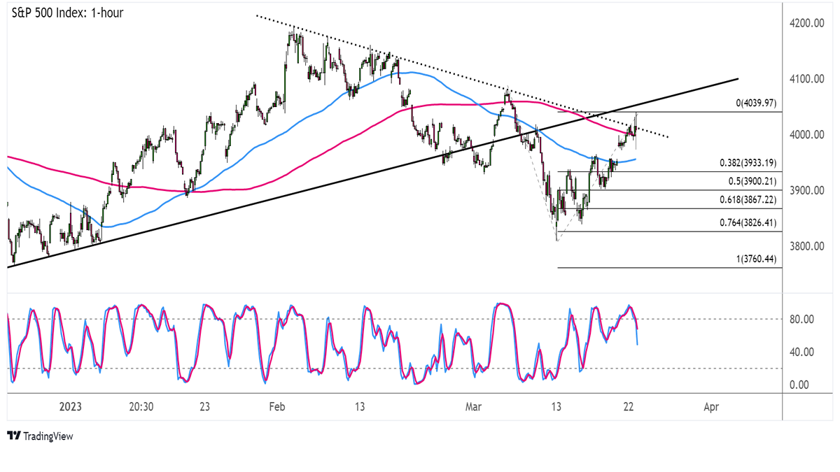The image size is (840, 472).
Task: Click the 4100.00 price axis label
Action: click(806, 79)
